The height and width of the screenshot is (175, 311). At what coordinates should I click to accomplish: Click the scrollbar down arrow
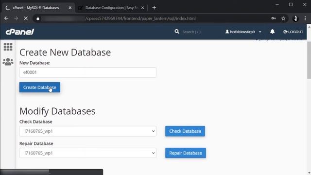(309, 173)
